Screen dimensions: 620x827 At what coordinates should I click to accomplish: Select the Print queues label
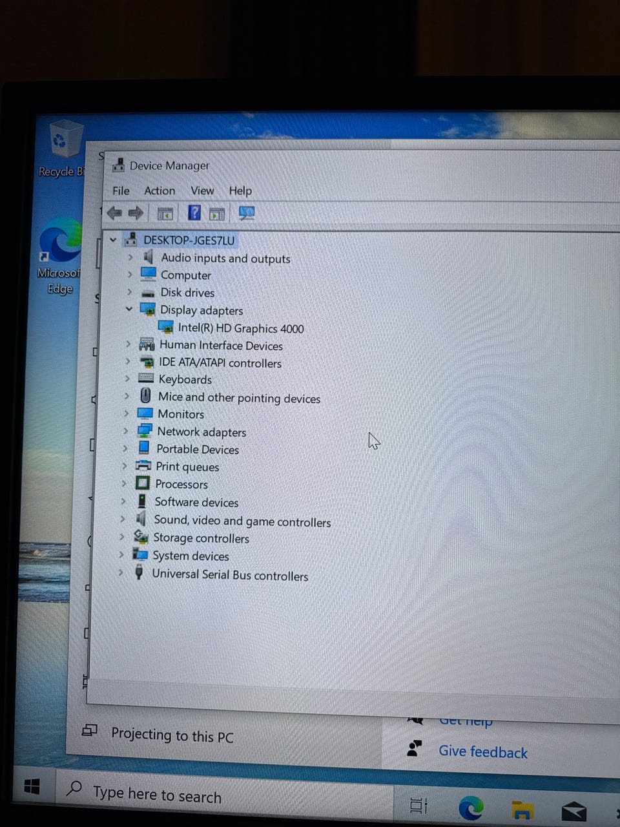187,466
